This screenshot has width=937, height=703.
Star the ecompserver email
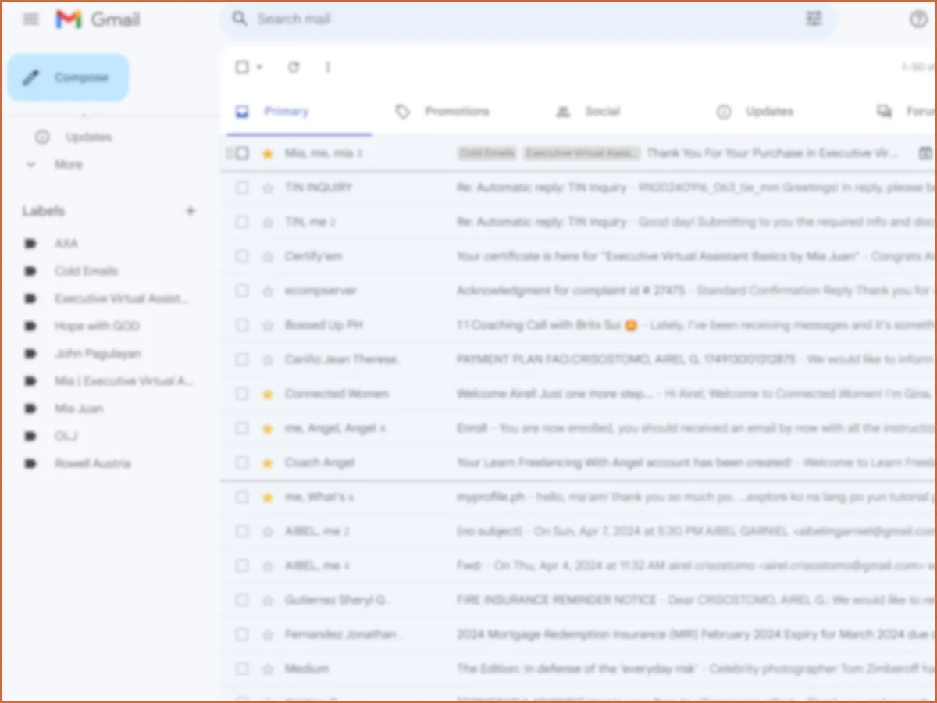tap(268, 291)
